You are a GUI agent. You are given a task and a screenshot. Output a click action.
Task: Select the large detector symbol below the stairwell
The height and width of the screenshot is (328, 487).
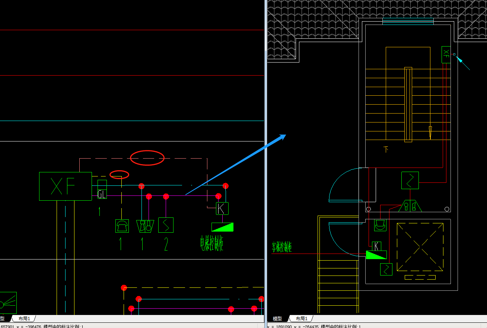(x=410, y=180)
